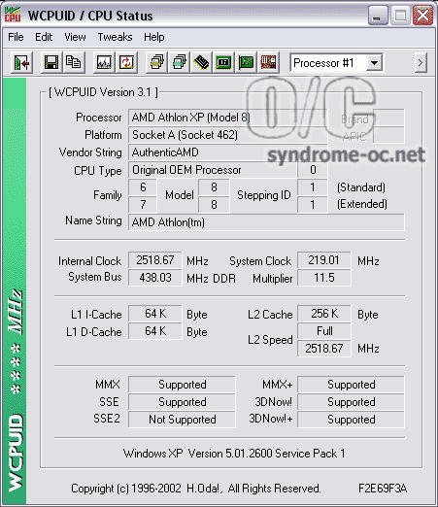Click the SSE Supported field

tap(182, 402)
